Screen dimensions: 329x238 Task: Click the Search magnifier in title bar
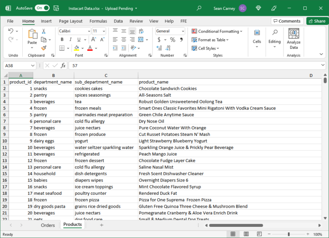click(x=199, y=8)
